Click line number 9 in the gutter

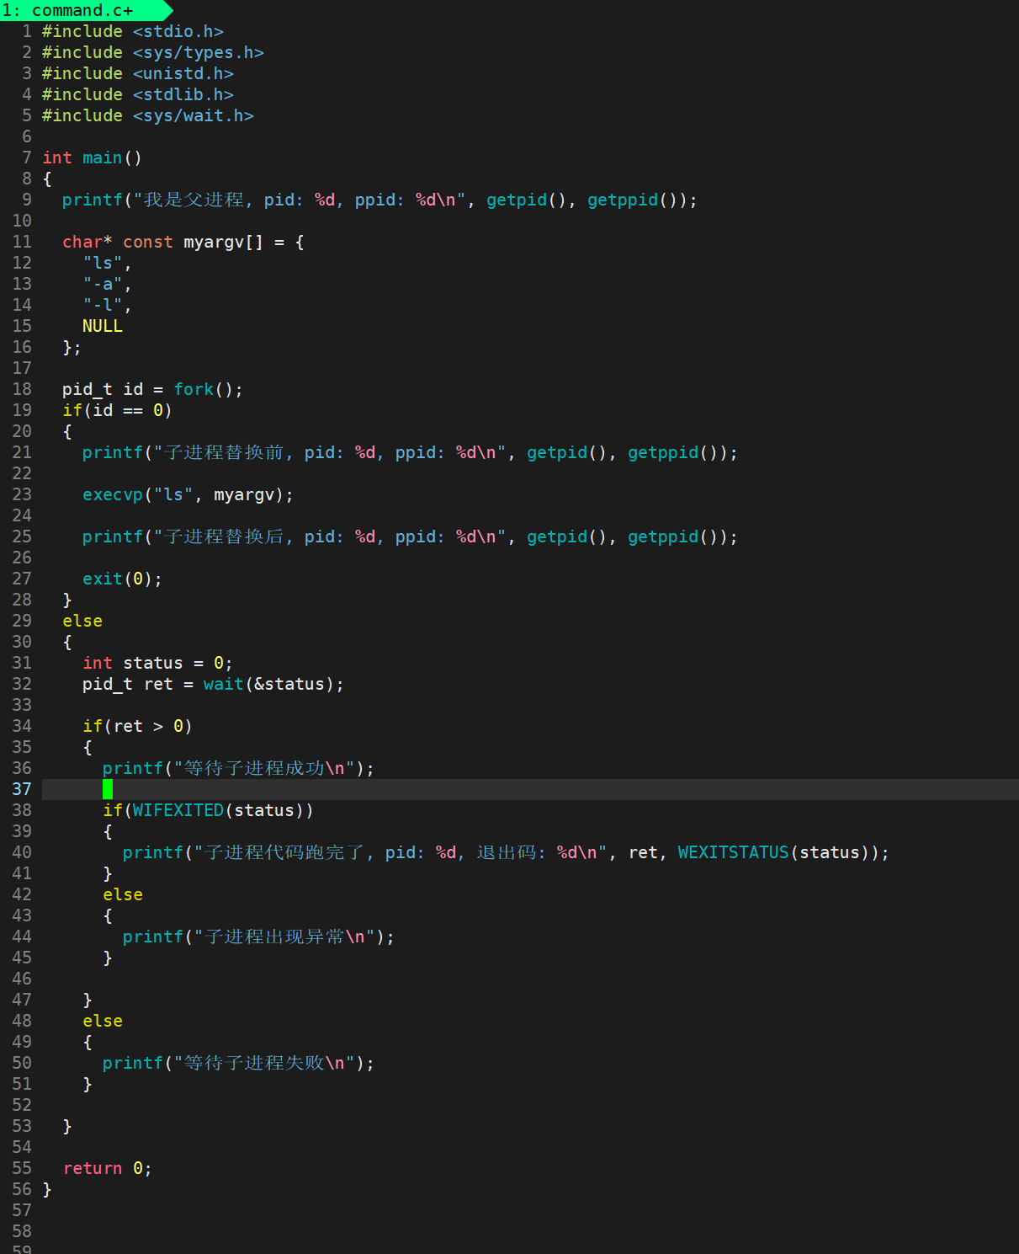point(27,200)
